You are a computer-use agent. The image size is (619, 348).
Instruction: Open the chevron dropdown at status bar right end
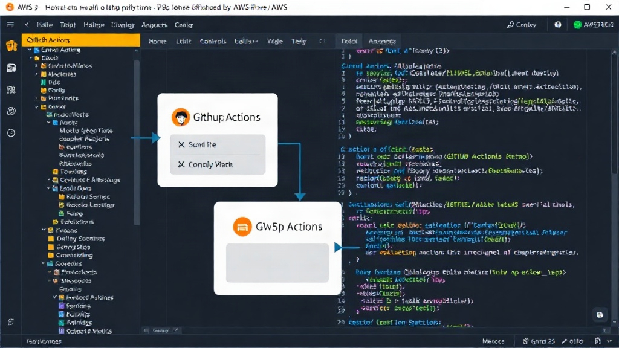(x=609, y=341)
